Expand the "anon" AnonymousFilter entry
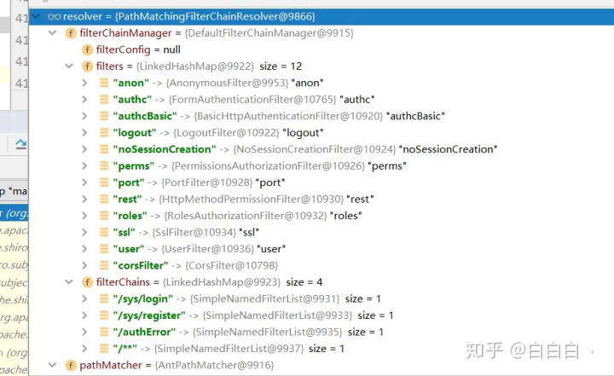614x376 pixels. (x=84, y=83)
